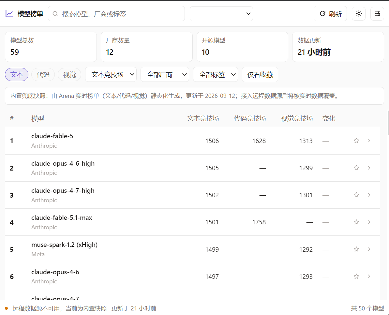Viewport: 389px width, 315px height.
Task: Open details arrow for claude-opus-4-7-high
Action: coord(369,195)
